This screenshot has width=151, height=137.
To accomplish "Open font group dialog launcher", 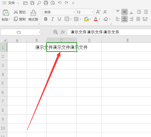I will pyautogui.click(x=111, y=24).
